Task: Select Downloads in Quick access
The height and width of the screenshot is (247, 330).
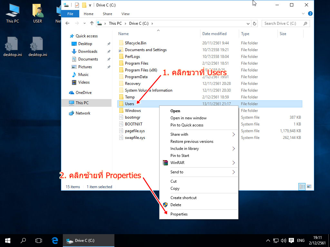Action: [x=88, y=51]
